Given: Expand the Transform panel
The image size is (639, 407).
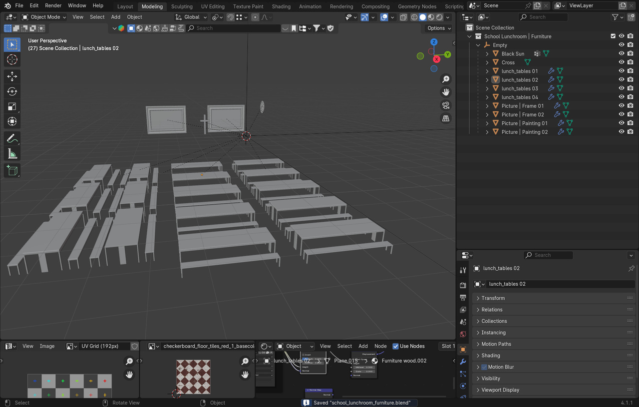Looking at the screenshot, I should tap(493, 298).
